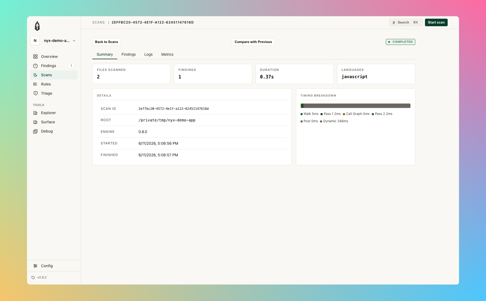Click the Files Scanned card
This screenshot has width=486, height=301.
(131, 74)
